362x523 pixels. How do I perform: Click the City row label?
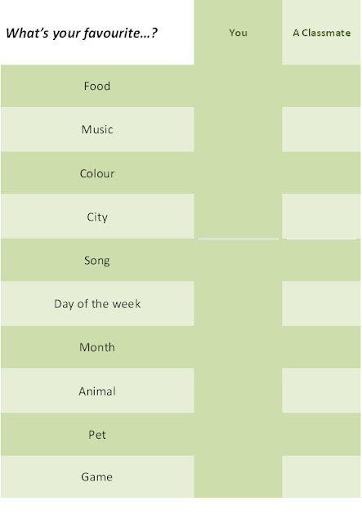[97, 217]
